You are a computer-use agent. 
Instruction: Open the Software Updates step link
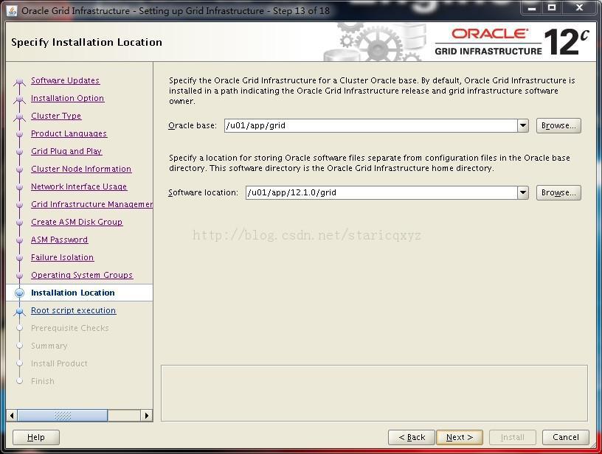(x=65, y=80)
